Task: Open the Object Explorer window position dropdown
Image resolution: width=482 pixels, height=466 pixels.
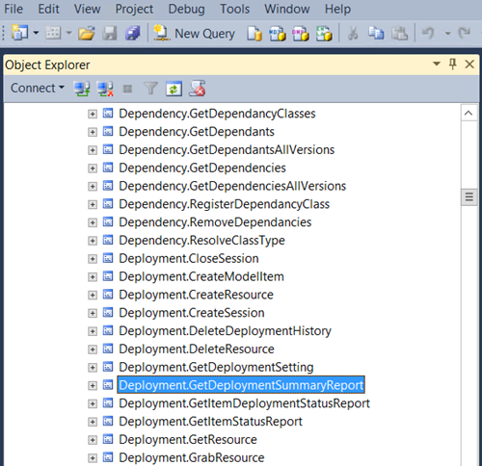Action: click(x=437, y=64)
